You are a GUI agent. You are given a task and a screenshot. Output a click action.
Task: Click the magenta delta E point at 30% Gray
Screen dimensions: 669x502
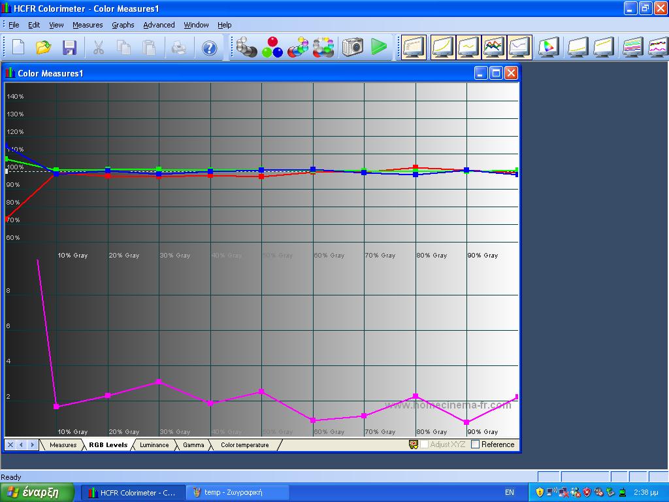[159, 382]
